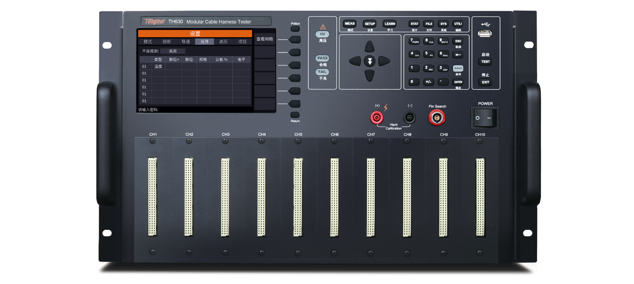The image size is (634, 284).
Task: Switch to the 高压 tab on screen
Action: [223, 42]
